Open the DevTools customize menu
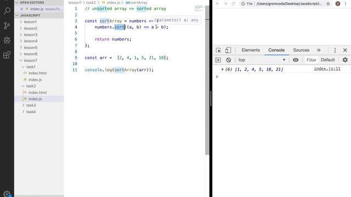The width and height of the screenshot is (351, 197). click(x=335, y=50)
